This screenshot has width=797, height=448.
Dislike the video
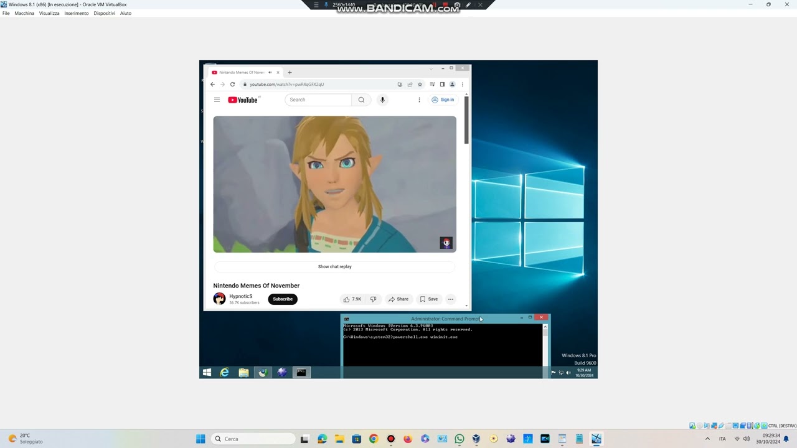coord(373,299)
